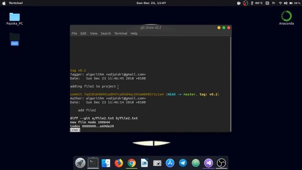Click the 46°C temperature indicator
Image resolution: width=302 pixels, height=170 pixels.
[257, 3]
